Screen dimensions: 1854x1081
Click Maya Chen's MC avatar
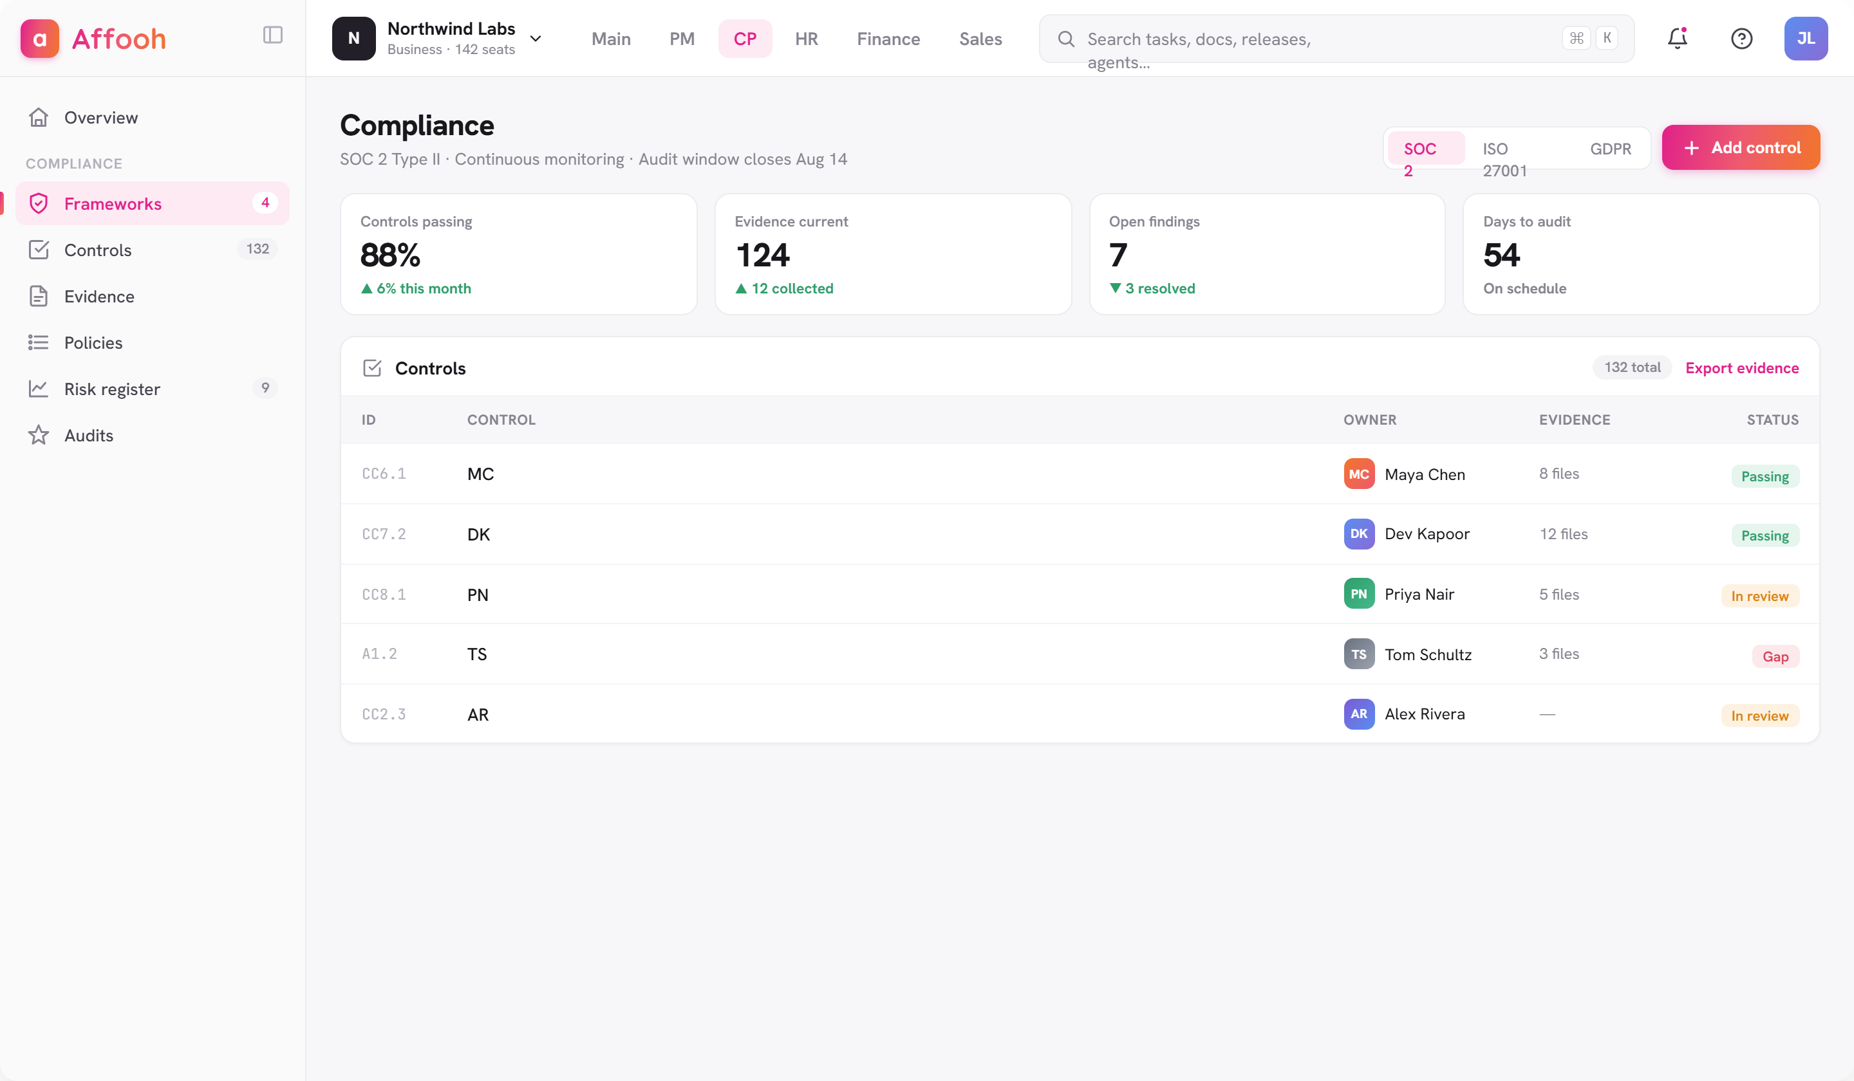coord(1359,474)
